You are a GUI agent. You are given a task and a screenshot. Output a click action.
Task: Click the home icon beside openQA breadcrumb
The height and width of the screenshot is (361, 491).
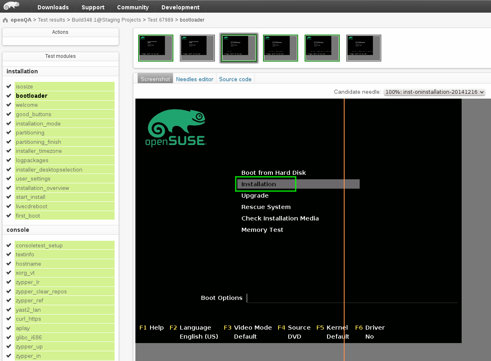coord(5,20)
